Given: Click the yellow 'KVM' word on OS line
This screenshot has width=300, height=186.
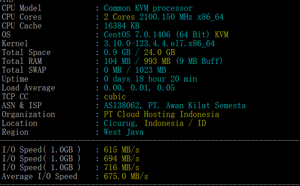Looking at the screenshot, I should pos(222,35).
